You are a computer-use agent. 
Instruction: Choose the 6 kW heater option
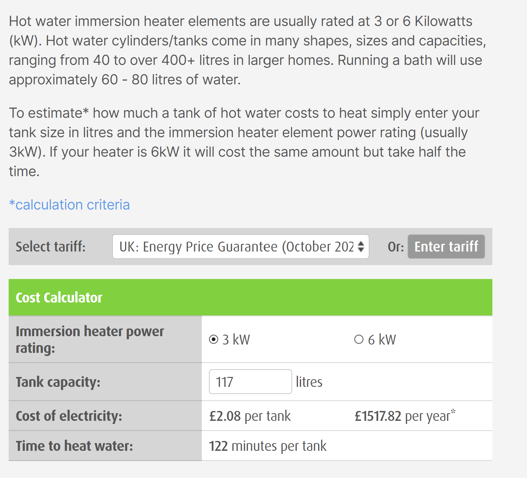(359, 340)
